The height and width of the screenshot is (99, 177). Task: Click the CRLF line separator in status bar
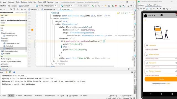[114, 98]
